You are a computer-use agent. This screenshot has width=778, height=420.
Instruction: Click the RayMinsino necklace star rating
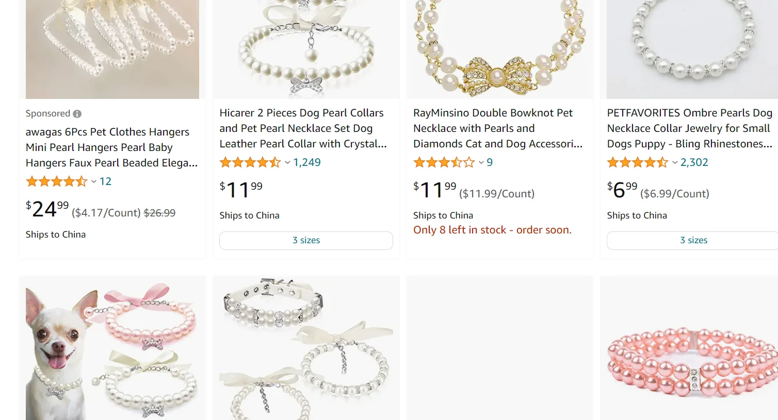[444, 163]
